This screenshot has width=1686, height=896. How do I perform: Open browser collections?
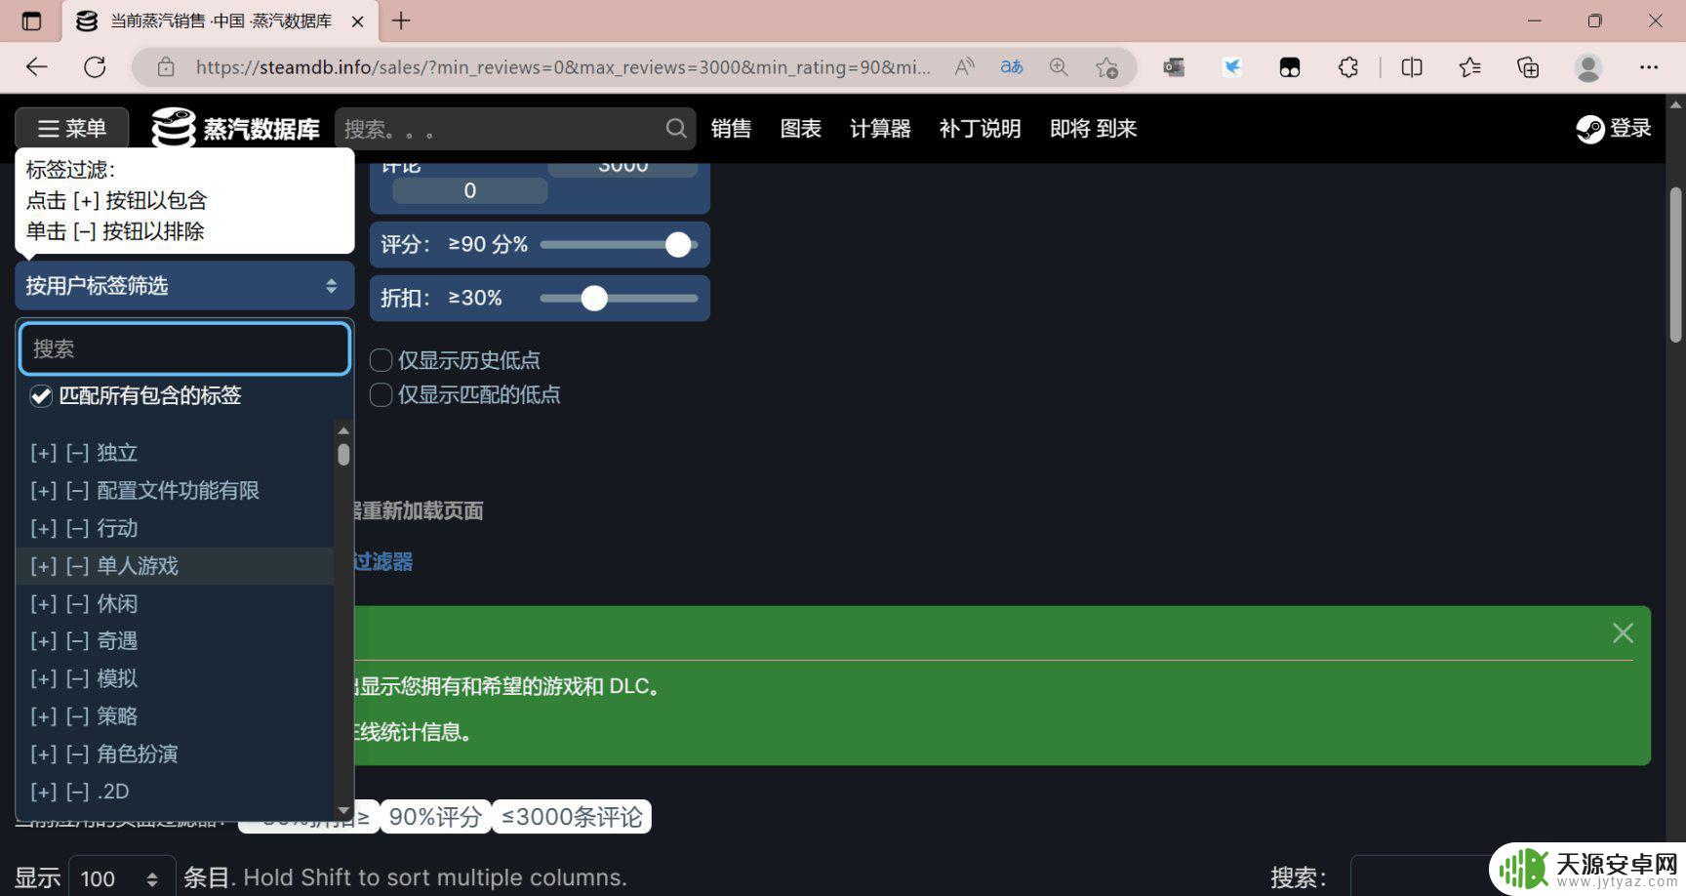1528,67
